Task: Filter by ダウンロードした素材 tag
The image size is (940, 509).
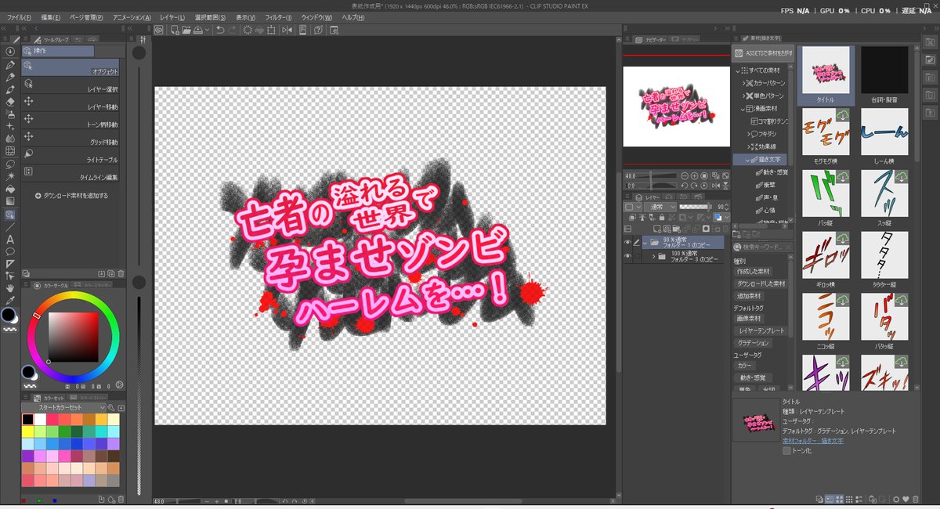Action: pos(761,283)
